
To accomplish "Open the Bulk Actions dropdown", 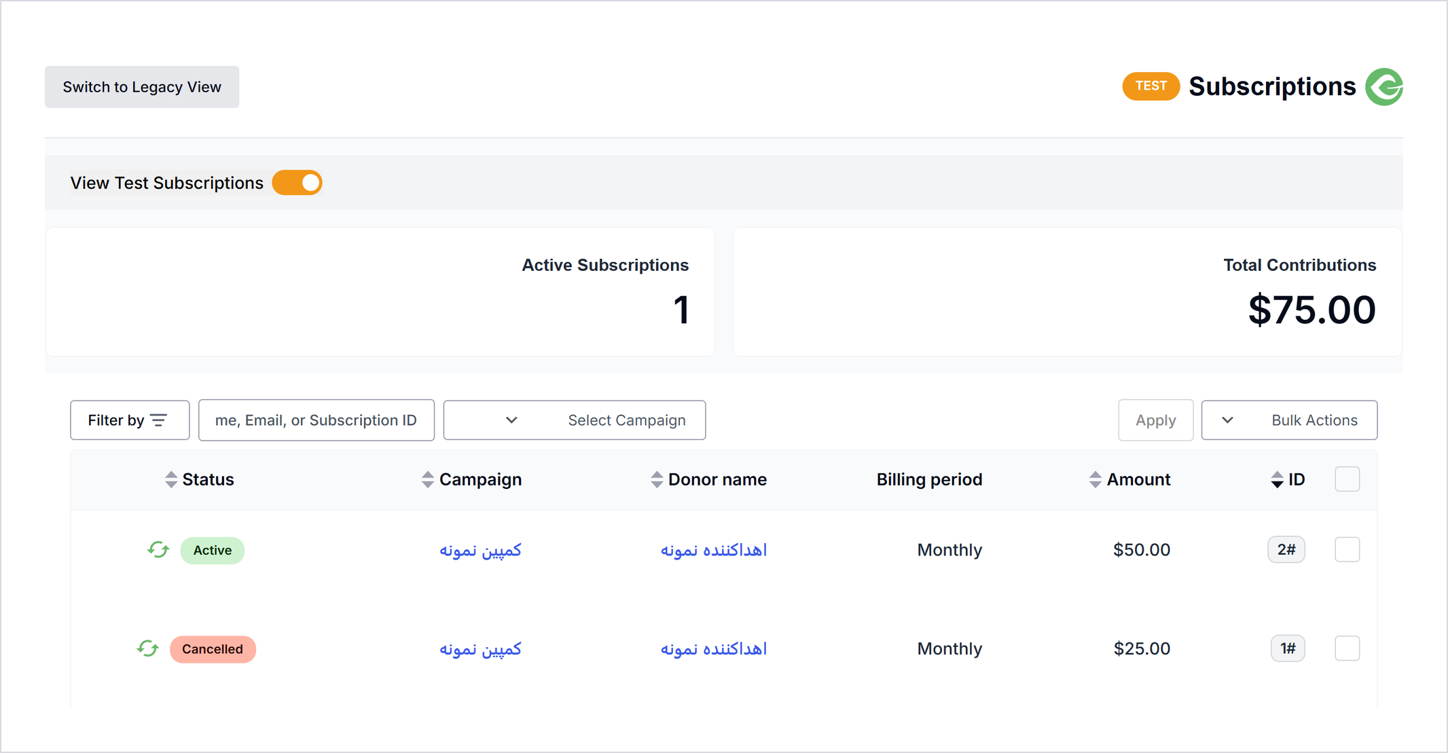I will (1289, 420).
